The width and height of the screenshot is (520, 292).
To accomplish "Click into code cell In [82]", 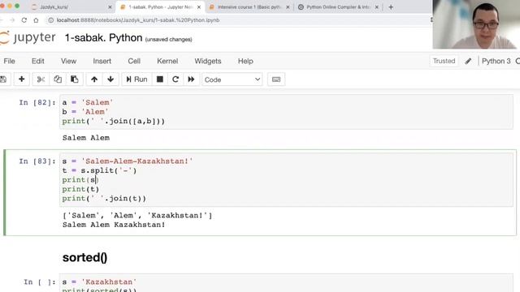I will tap(286, 112).
